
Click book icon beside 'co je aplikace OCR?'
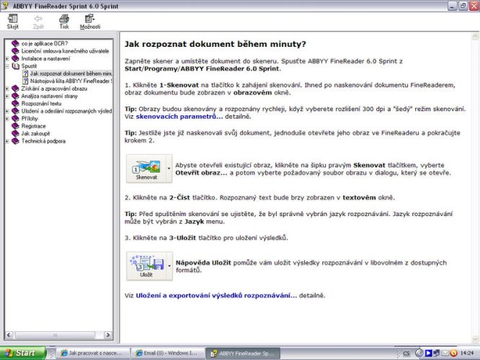(x=15, y=43)
